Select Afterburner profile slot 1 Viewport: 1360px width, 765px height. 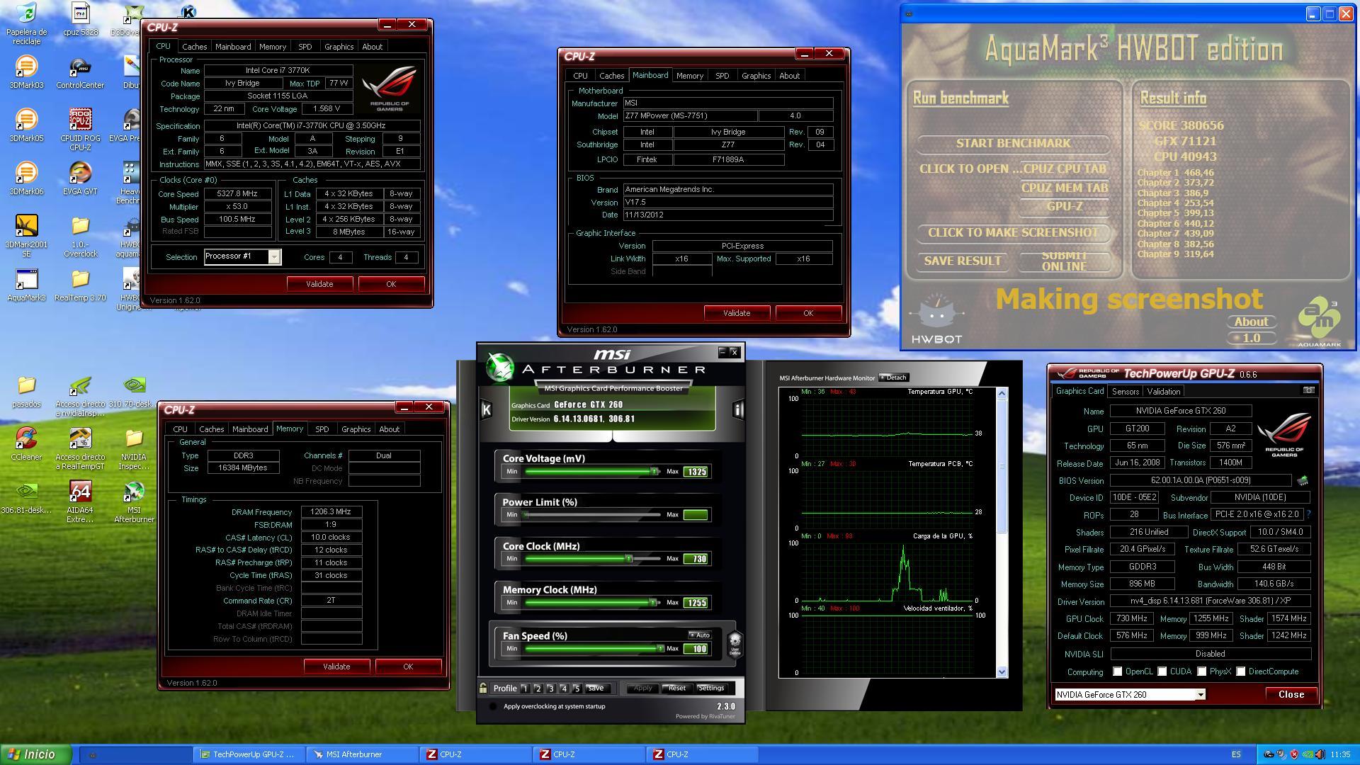pyautogui.click(x=525, y=688)
